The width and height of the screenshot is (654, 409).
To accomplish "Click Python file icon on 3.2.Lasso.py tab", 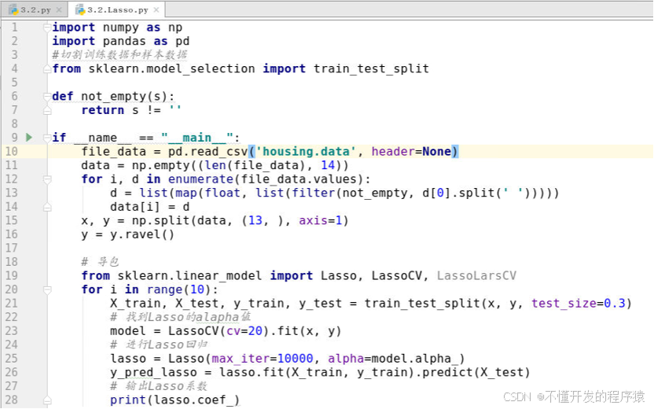I will click(x=79, y=9).
